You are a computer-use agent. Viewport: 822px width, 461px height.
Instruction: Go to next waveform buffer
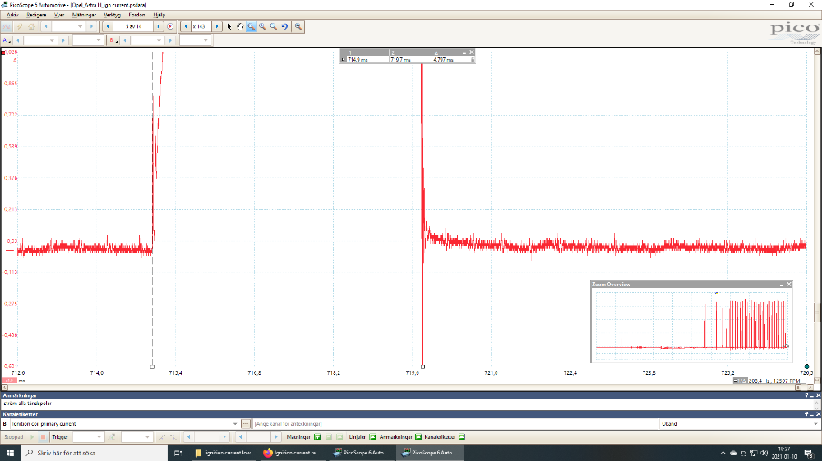(159, 27)
